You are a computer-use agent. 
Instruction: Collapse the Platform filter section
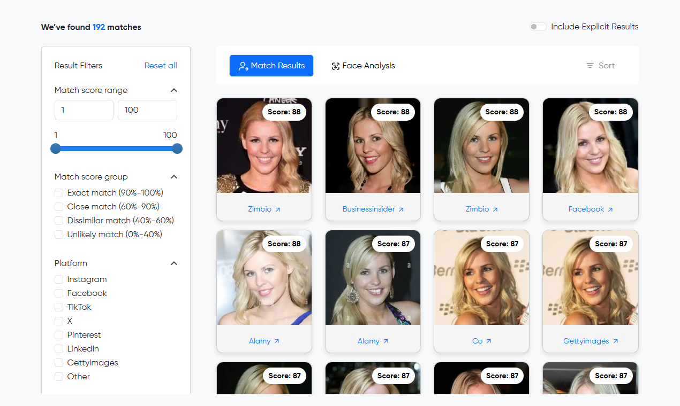coord(173,263)
